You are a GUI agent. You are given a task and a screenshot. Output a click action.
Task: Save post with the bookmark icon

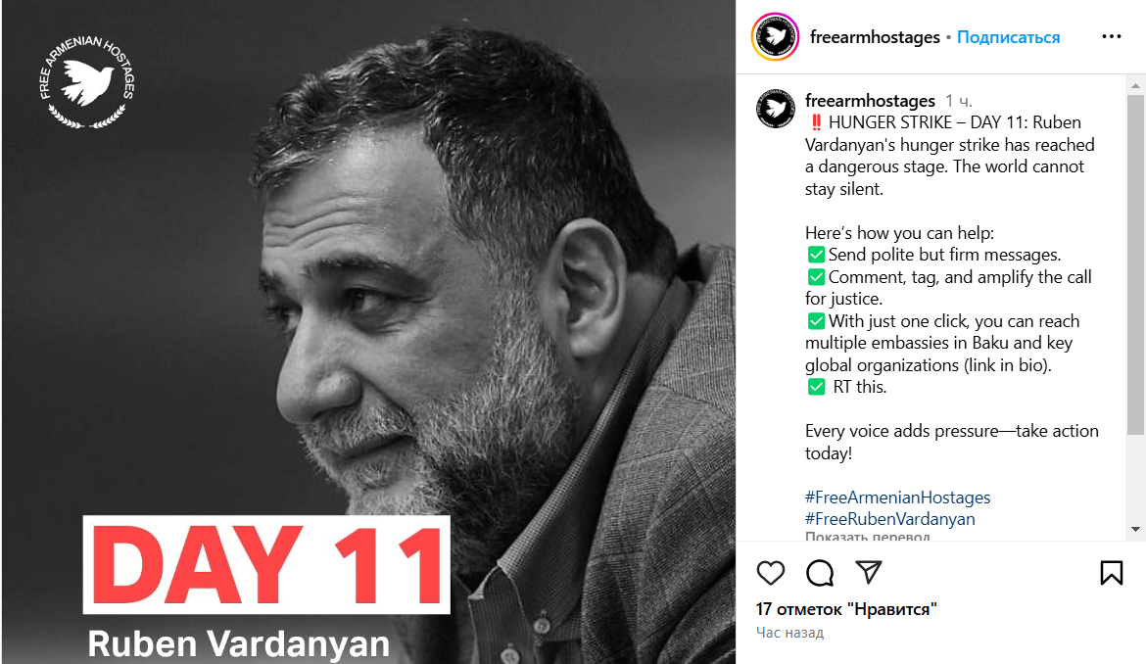pos(1111,573)
